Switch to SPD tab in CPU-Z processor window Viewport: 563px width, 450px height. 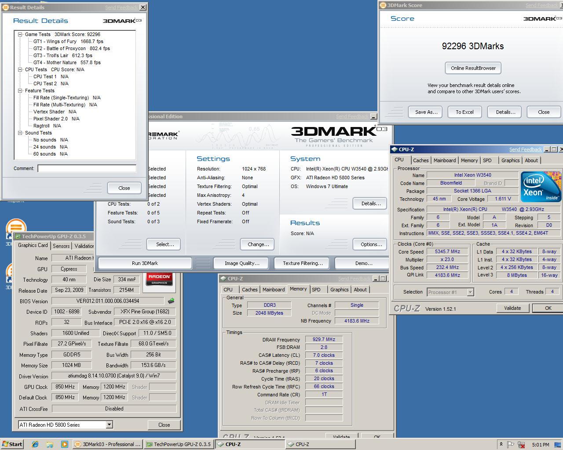pyautogui.click(x=487, y=160)
